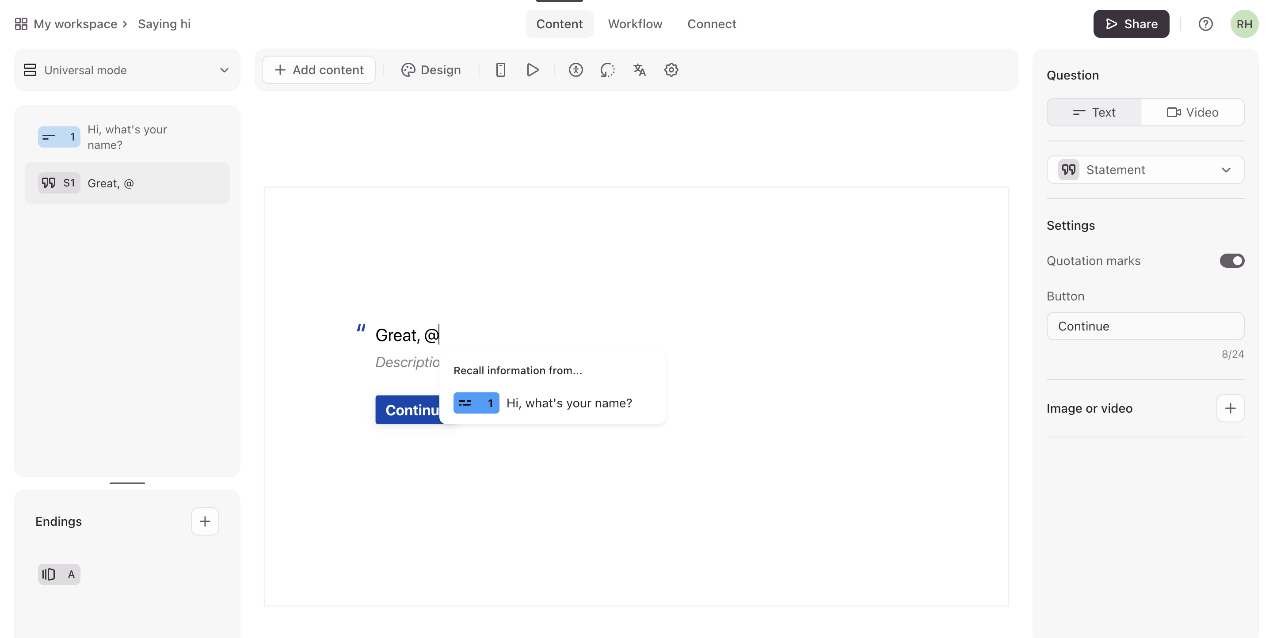1273x638 pixels.
Task: Click the play preview icon
Action: (532, 70)
